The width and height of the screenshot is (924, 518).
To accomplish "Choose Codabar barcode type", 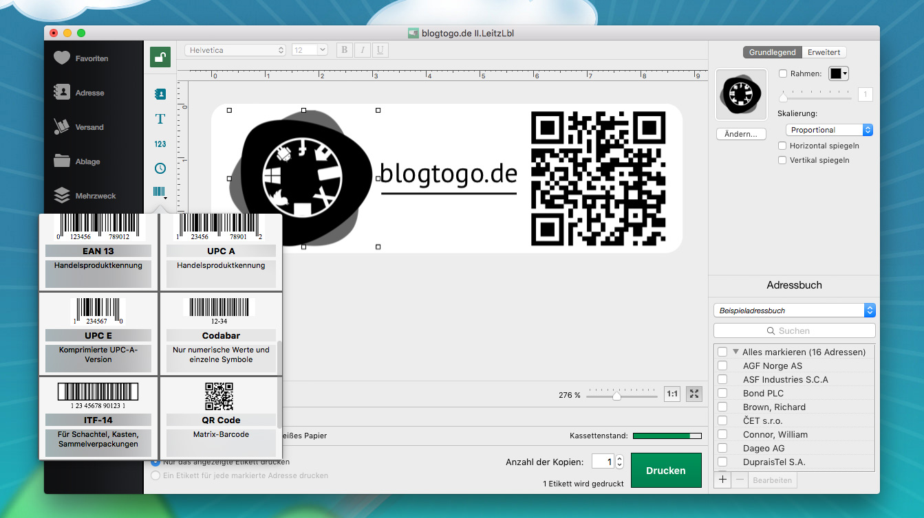I will point(221,334).
